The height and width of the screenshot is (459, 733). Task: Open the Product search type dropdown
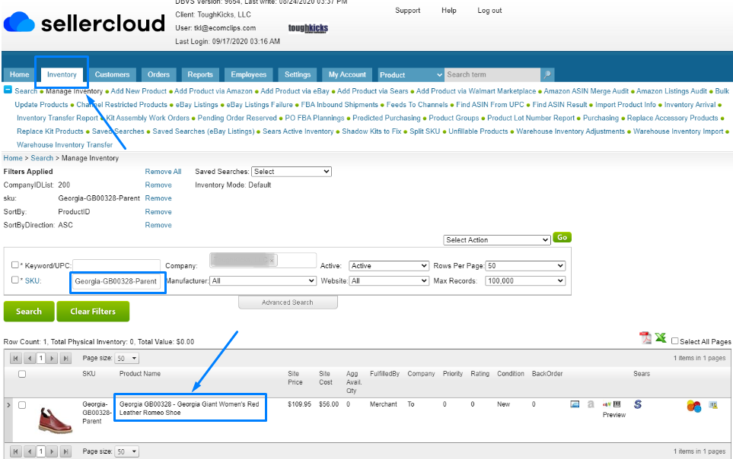click(x=410, y=74)
